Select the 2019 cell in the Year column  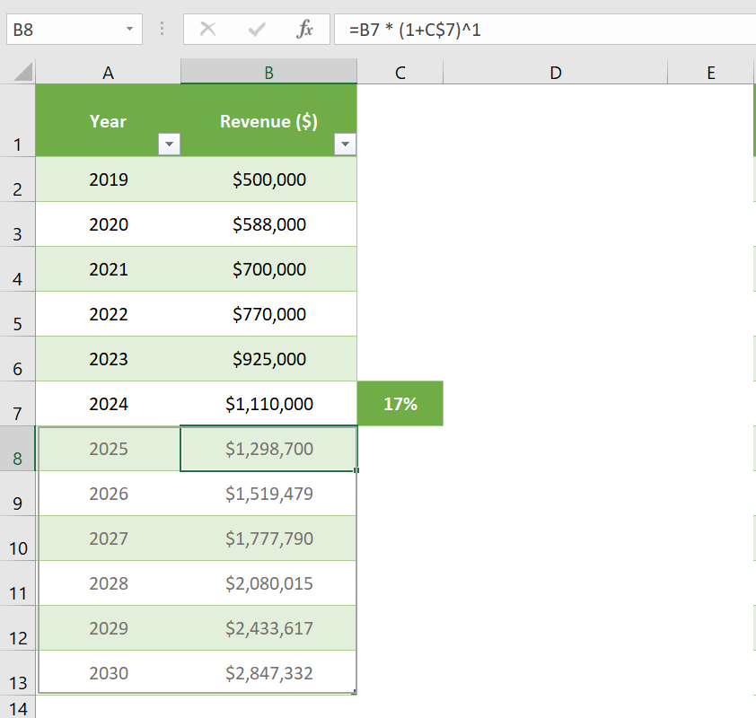pos(108,179)
